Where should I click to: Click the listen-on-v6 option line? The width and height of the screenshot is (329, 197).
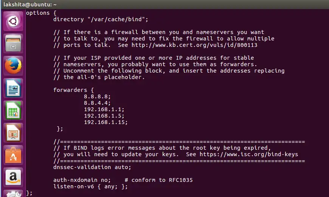tap(90, 186)
